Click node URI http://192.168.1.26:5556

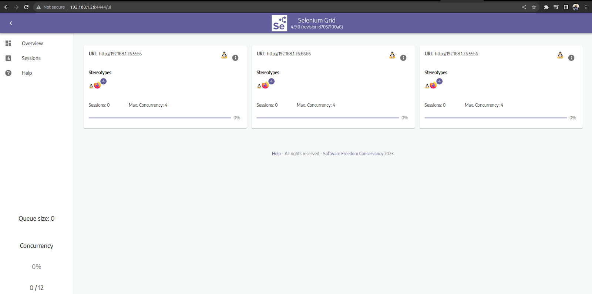(456, 54)
